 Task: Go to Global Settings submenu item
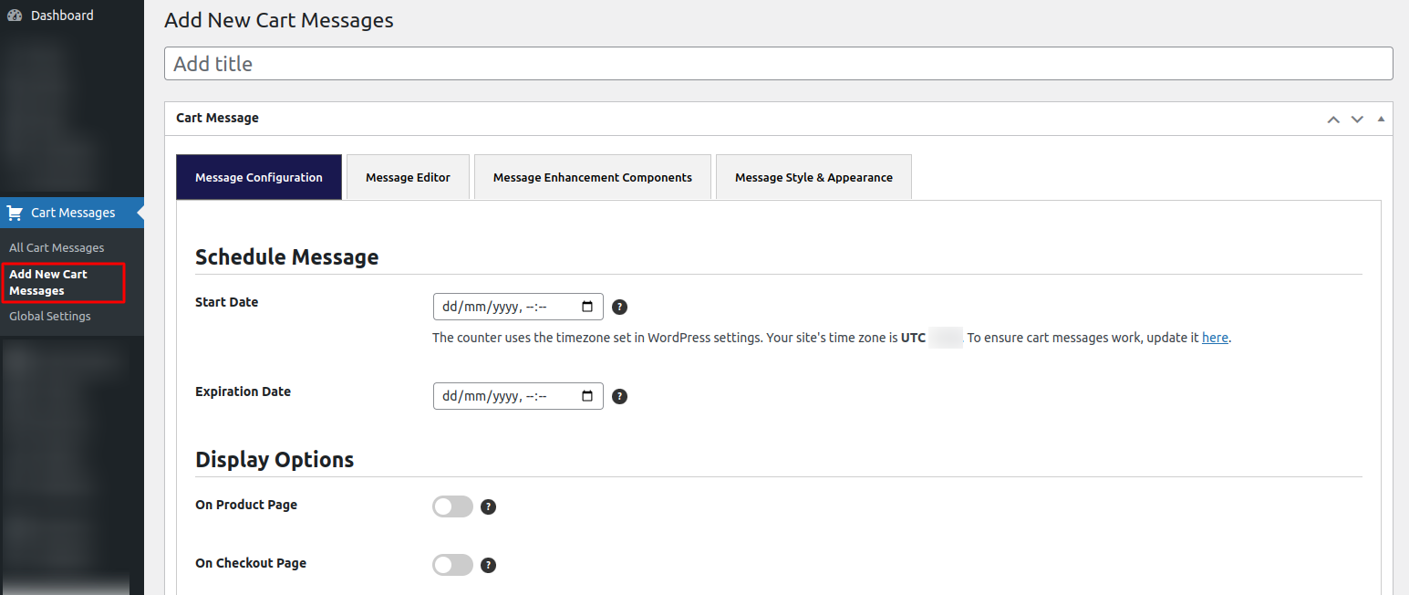pyautogui.click(x=50, y=316)
